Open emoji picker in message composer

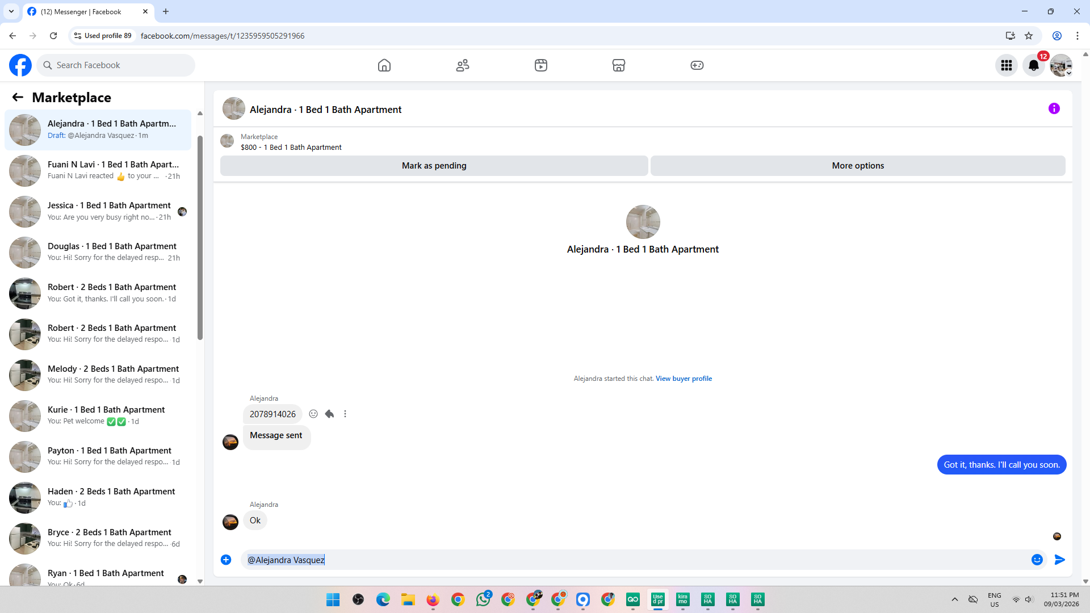coord(1037,560)
